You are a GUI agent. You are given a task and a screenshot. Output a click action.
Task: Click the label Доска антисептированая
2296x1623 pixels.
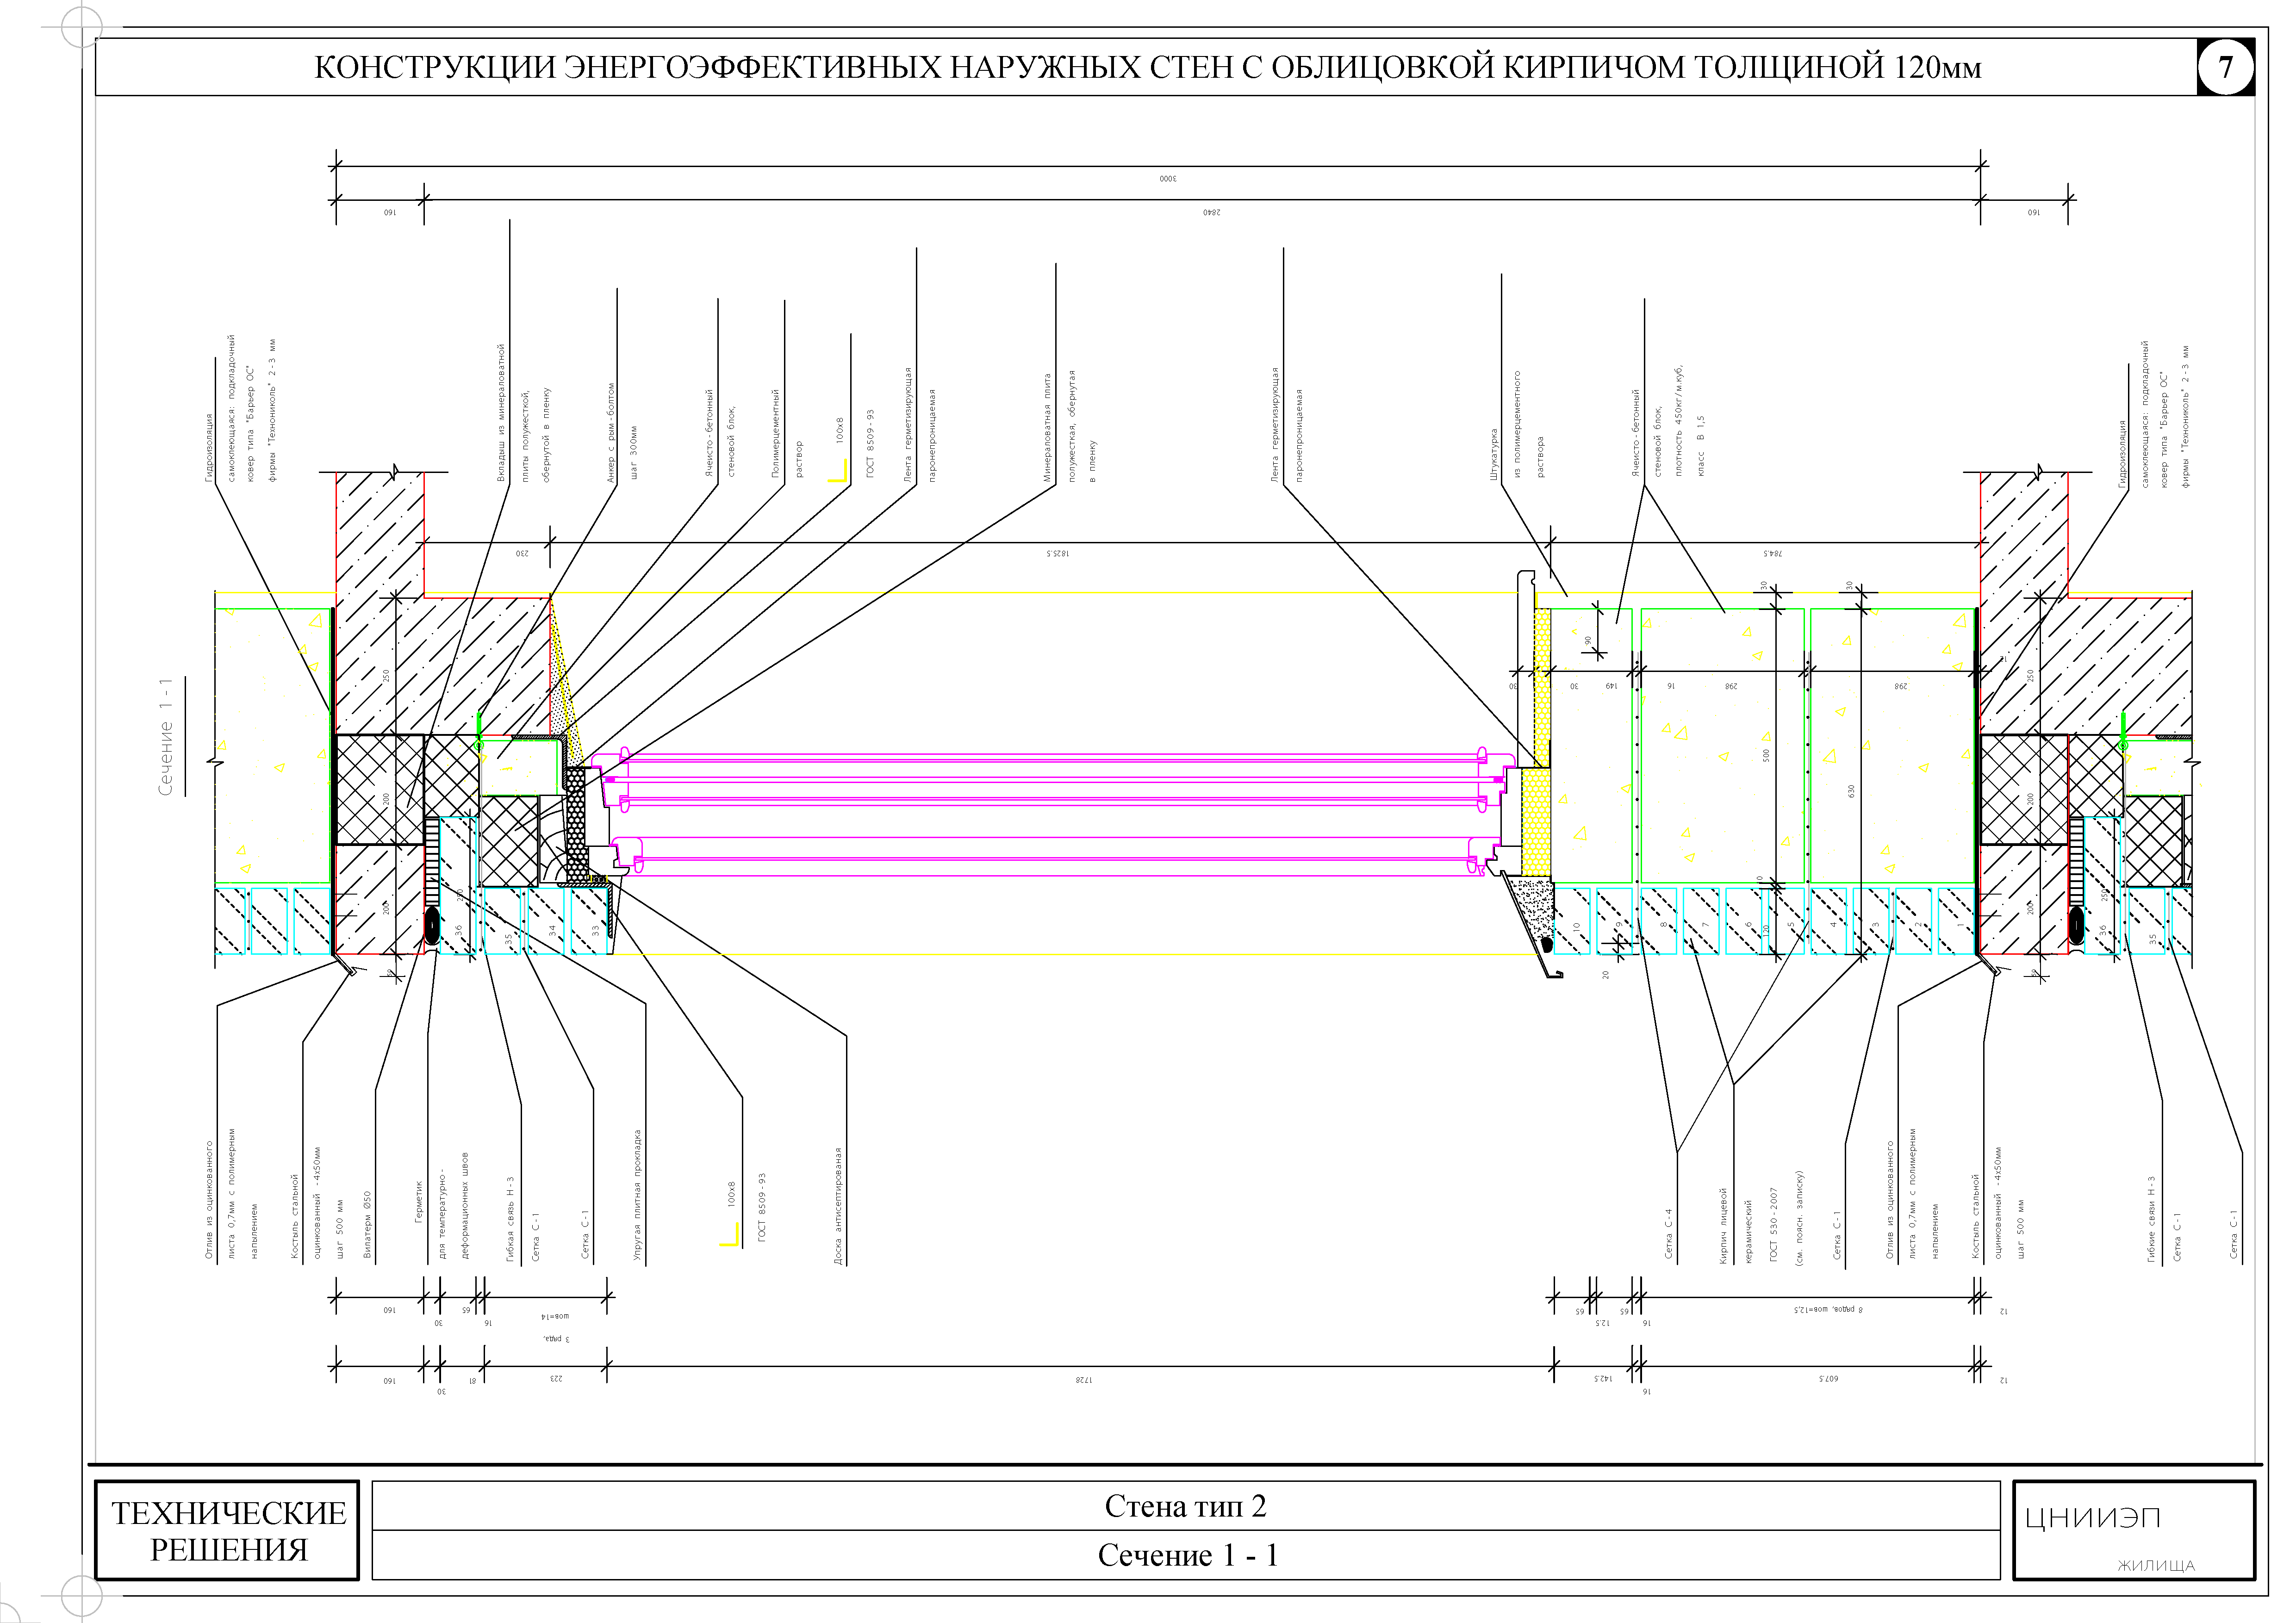[838, 1206]
